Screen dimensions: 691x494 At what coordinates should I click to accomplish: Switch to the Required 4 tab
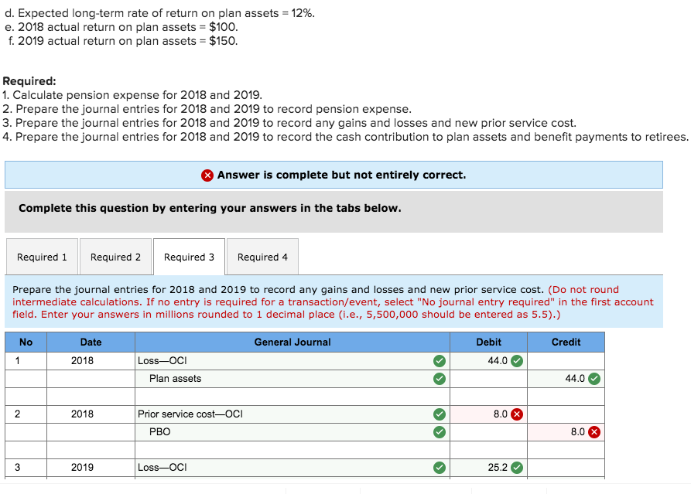point(263,257)
